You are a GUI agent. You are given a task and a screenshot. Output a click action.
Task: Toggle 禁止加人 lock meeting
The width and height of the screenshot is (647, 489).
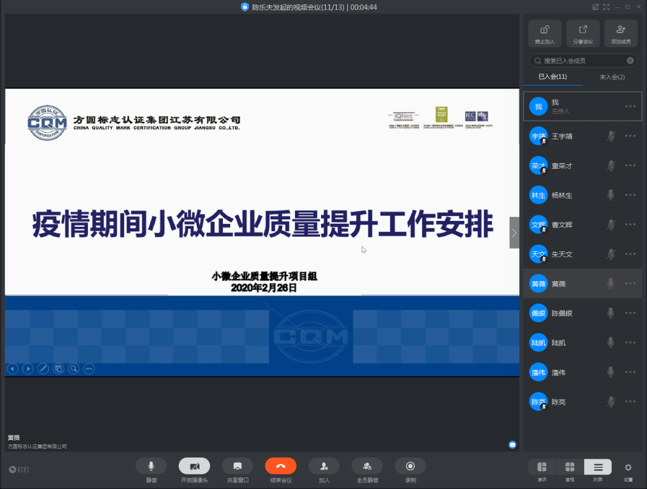[x=545, y=33]
